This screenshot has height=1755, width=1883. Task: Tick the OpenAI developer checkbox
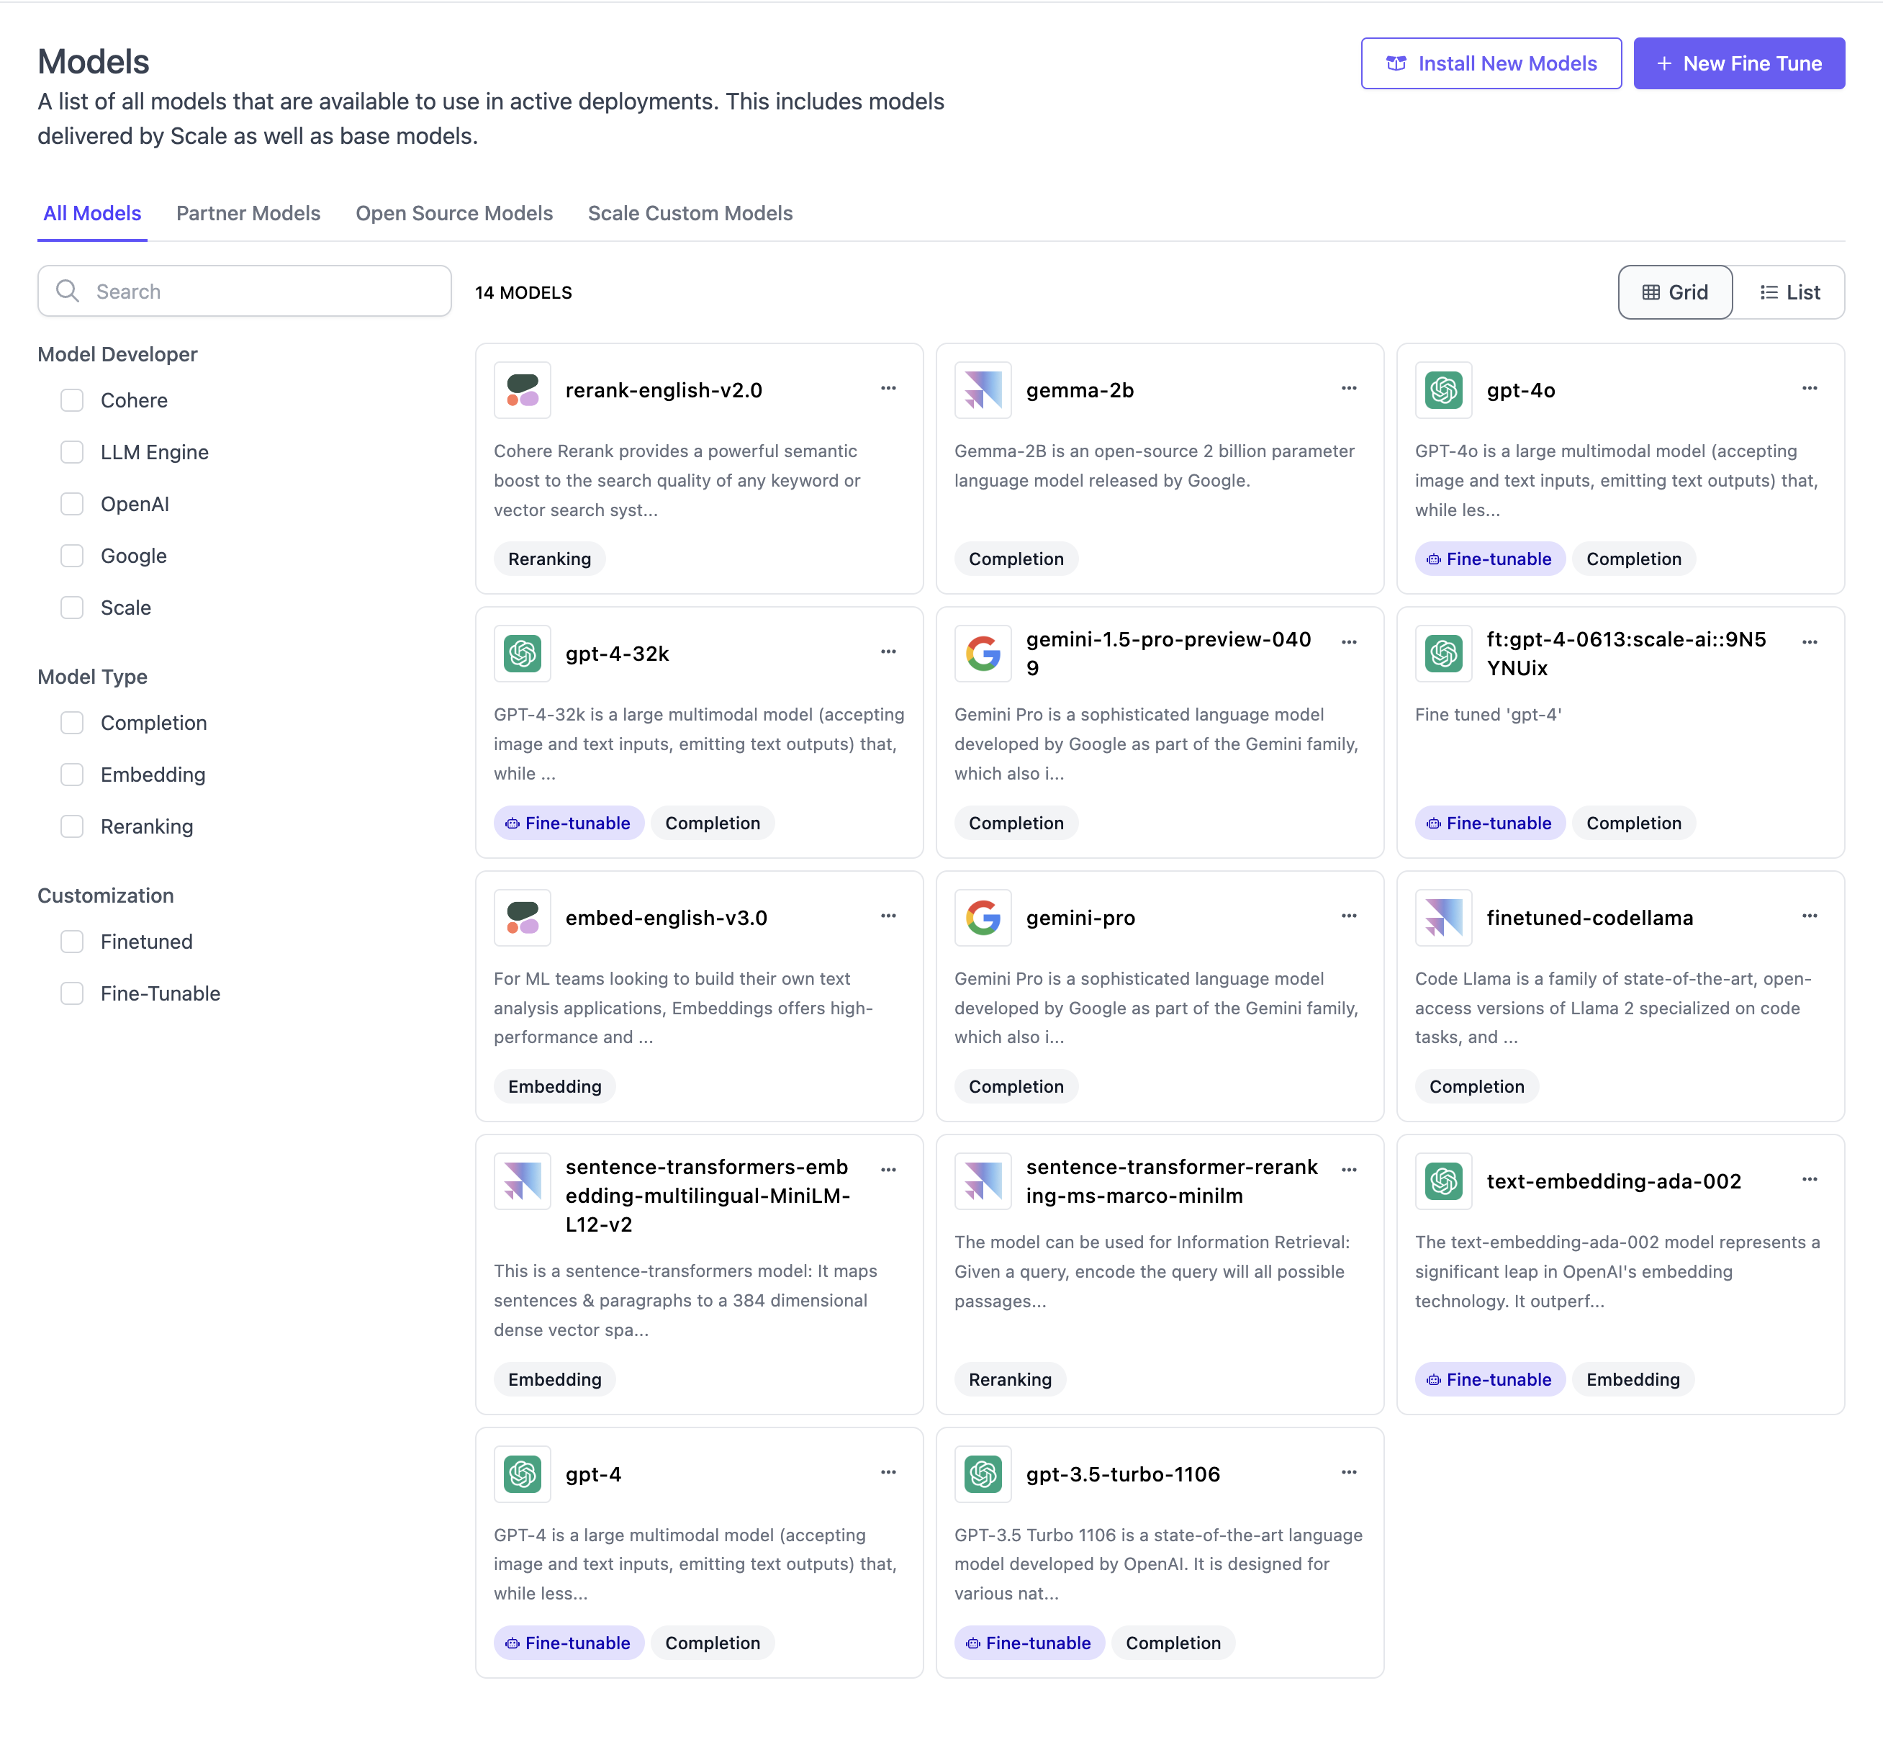click(72, 504)
